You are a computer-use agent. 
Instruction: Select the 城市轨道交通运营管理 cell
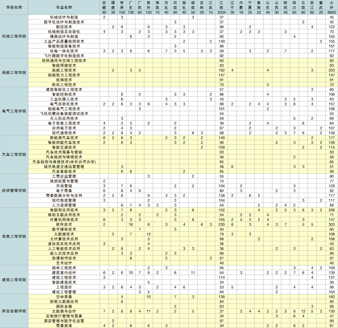[x=64, y=167]
